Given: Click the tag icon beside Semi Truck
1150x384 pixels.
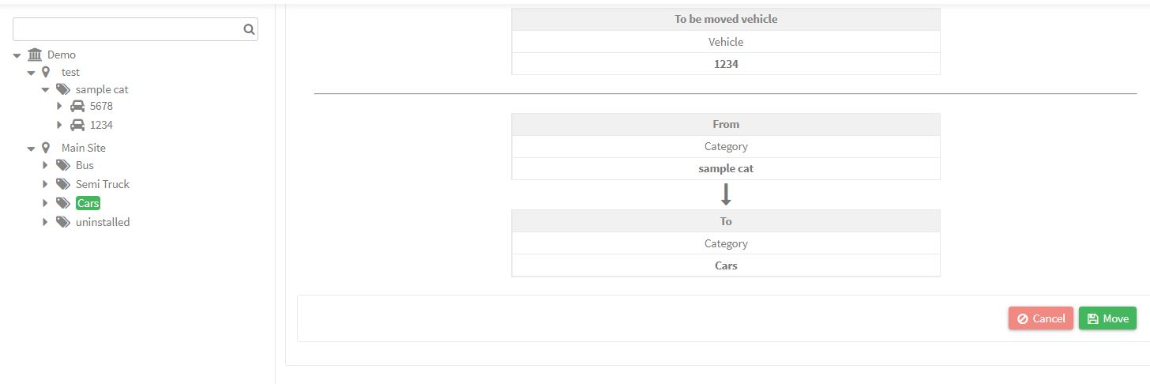Looking at the screenshot, I should (x=63, y=184).
